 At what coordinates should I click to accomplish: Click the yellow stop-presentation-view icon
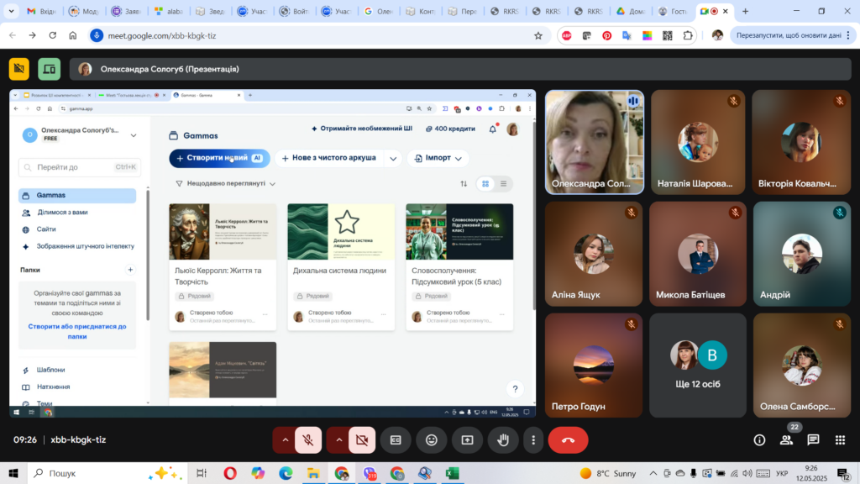click(x=19, y=69)
